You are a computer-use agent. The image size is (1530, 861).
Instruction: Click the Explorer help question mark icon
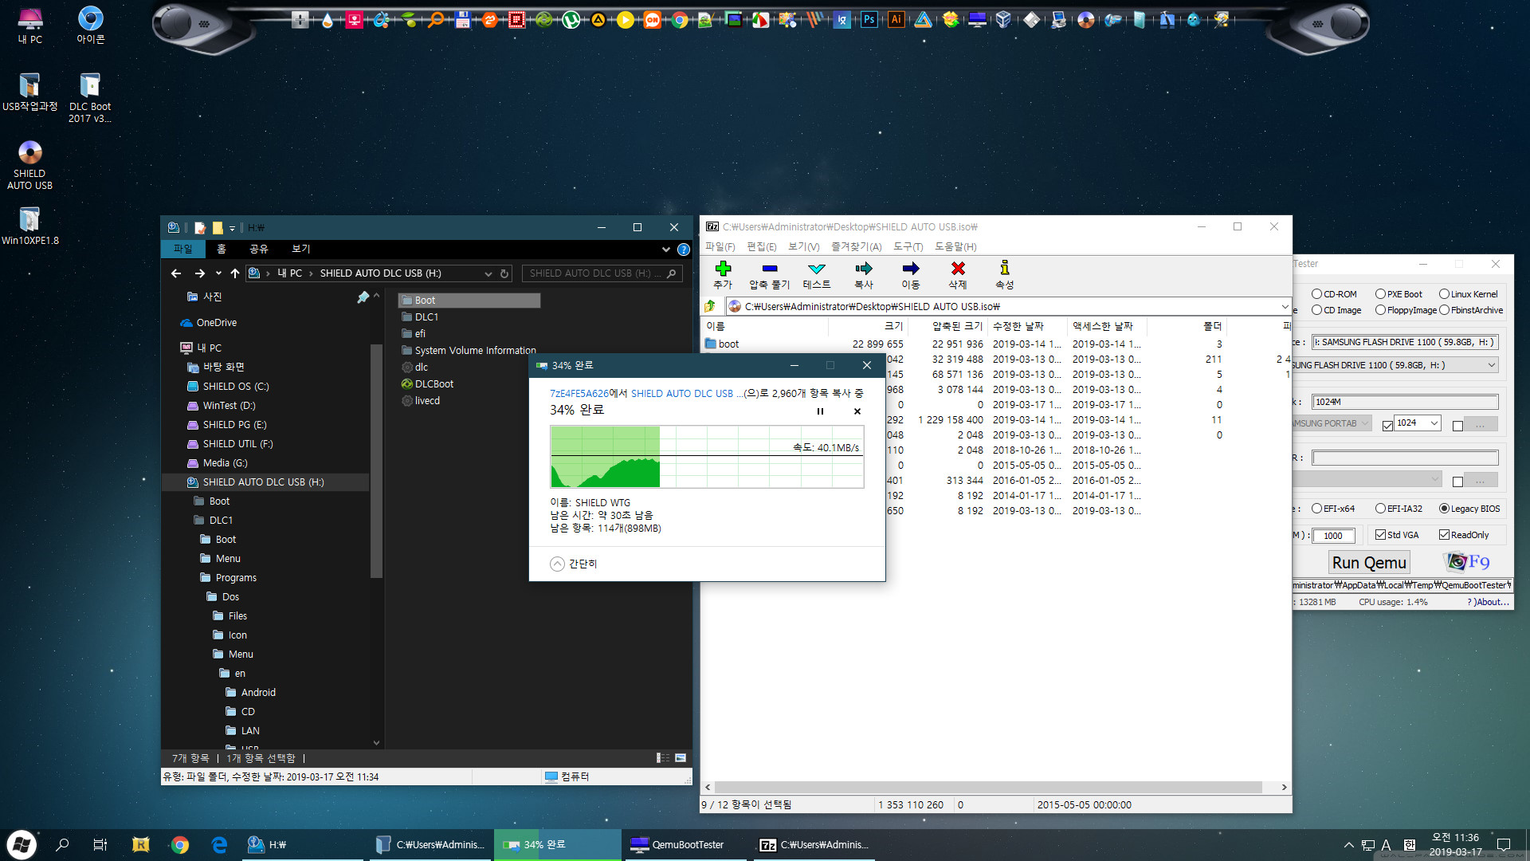tap(683, 250)
